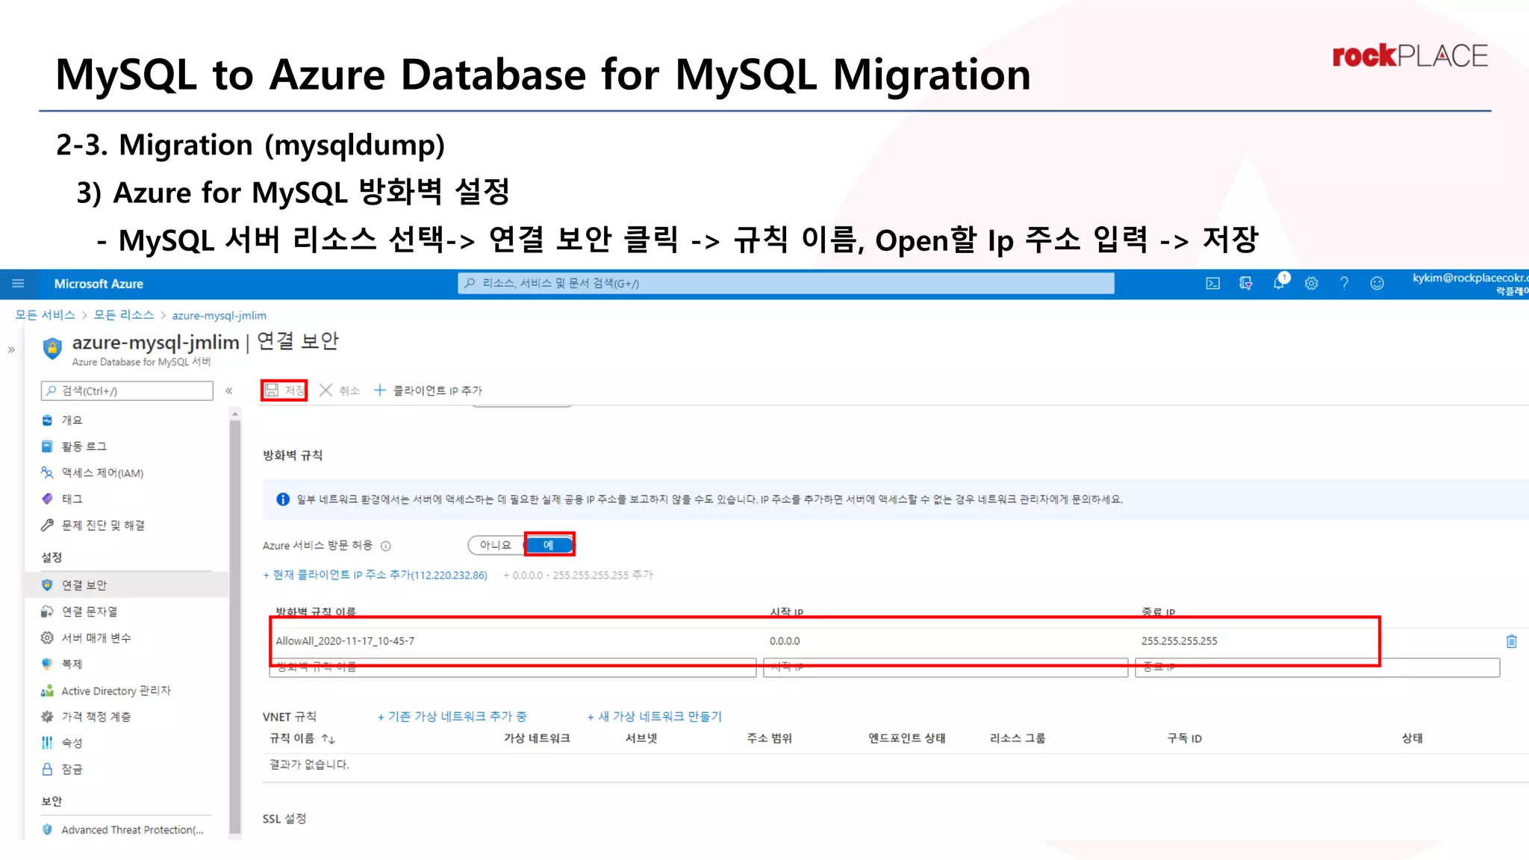Click 현재 클라이언트 IP 주소 추가 link
Viewport: 1529px width, 860px height.
pyautogui.click(x=375, y=575)
